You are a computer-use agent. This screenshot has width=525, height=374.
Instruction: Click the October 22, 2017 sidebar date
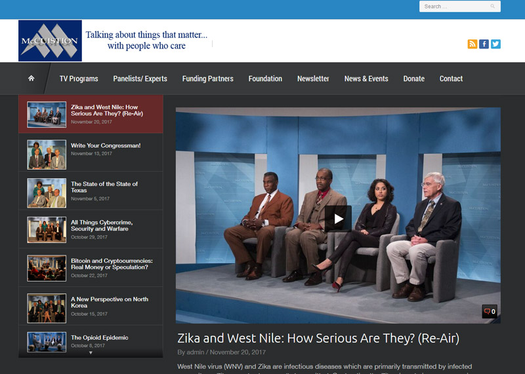pyautogui.click(x=89, y=275)
